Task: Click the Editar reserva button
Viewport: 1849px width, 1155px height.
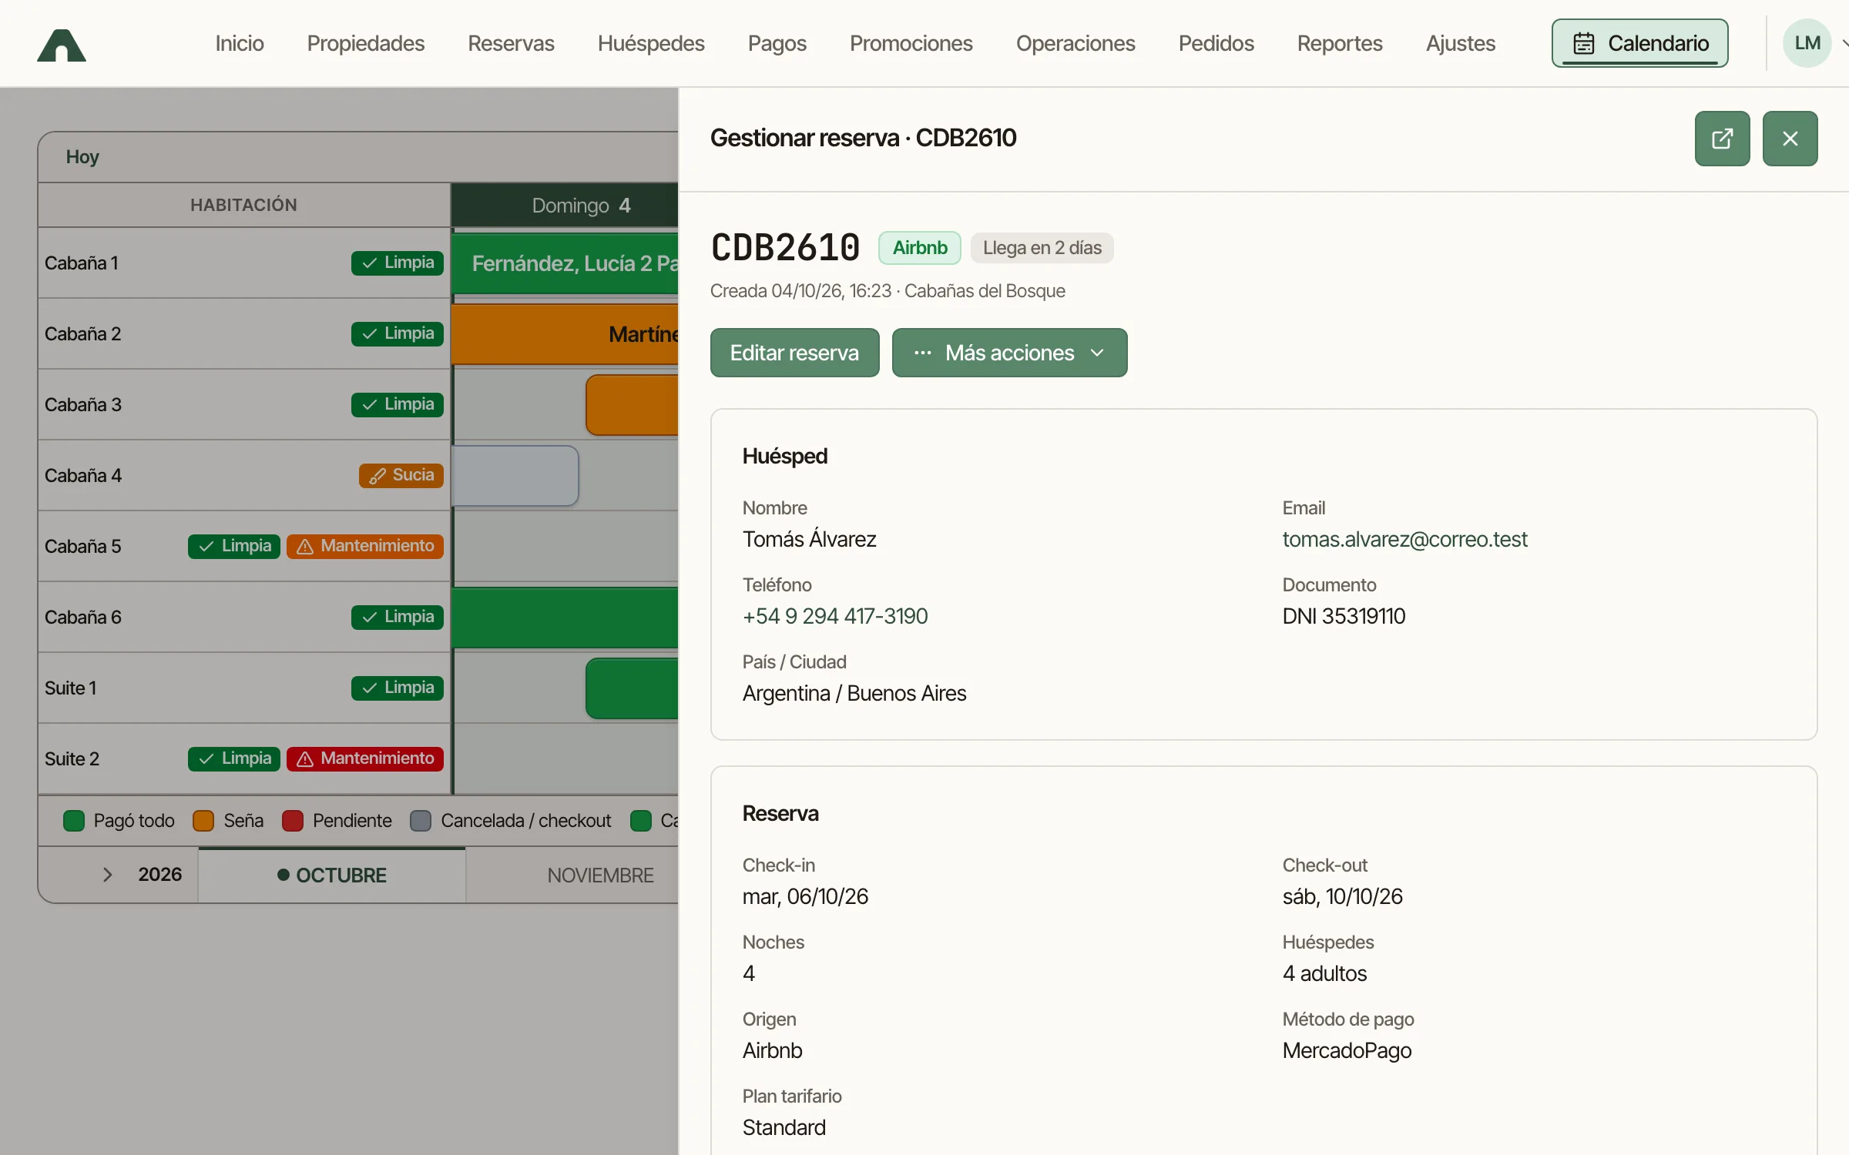Action: pos(794,353)
